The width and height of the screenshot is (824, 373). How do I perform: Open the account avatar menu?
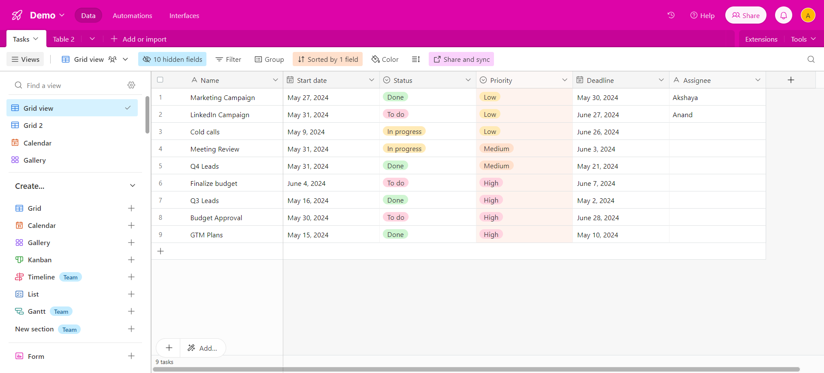point(808,15)
